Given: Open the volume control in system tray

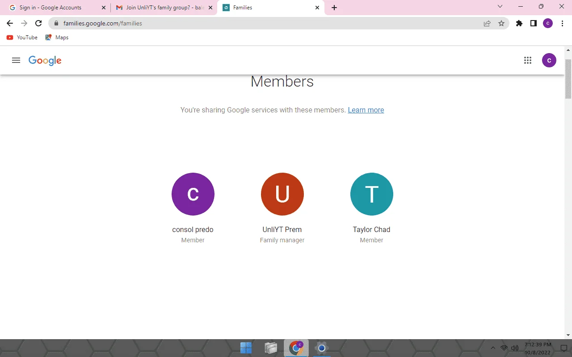Looking at the screenshot, I should point(515,348).
